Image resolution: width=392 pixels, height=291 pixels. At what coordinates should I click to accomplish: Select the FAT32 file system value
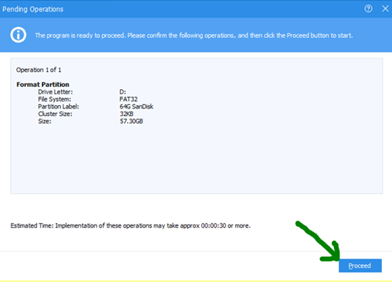click(128, 99)
